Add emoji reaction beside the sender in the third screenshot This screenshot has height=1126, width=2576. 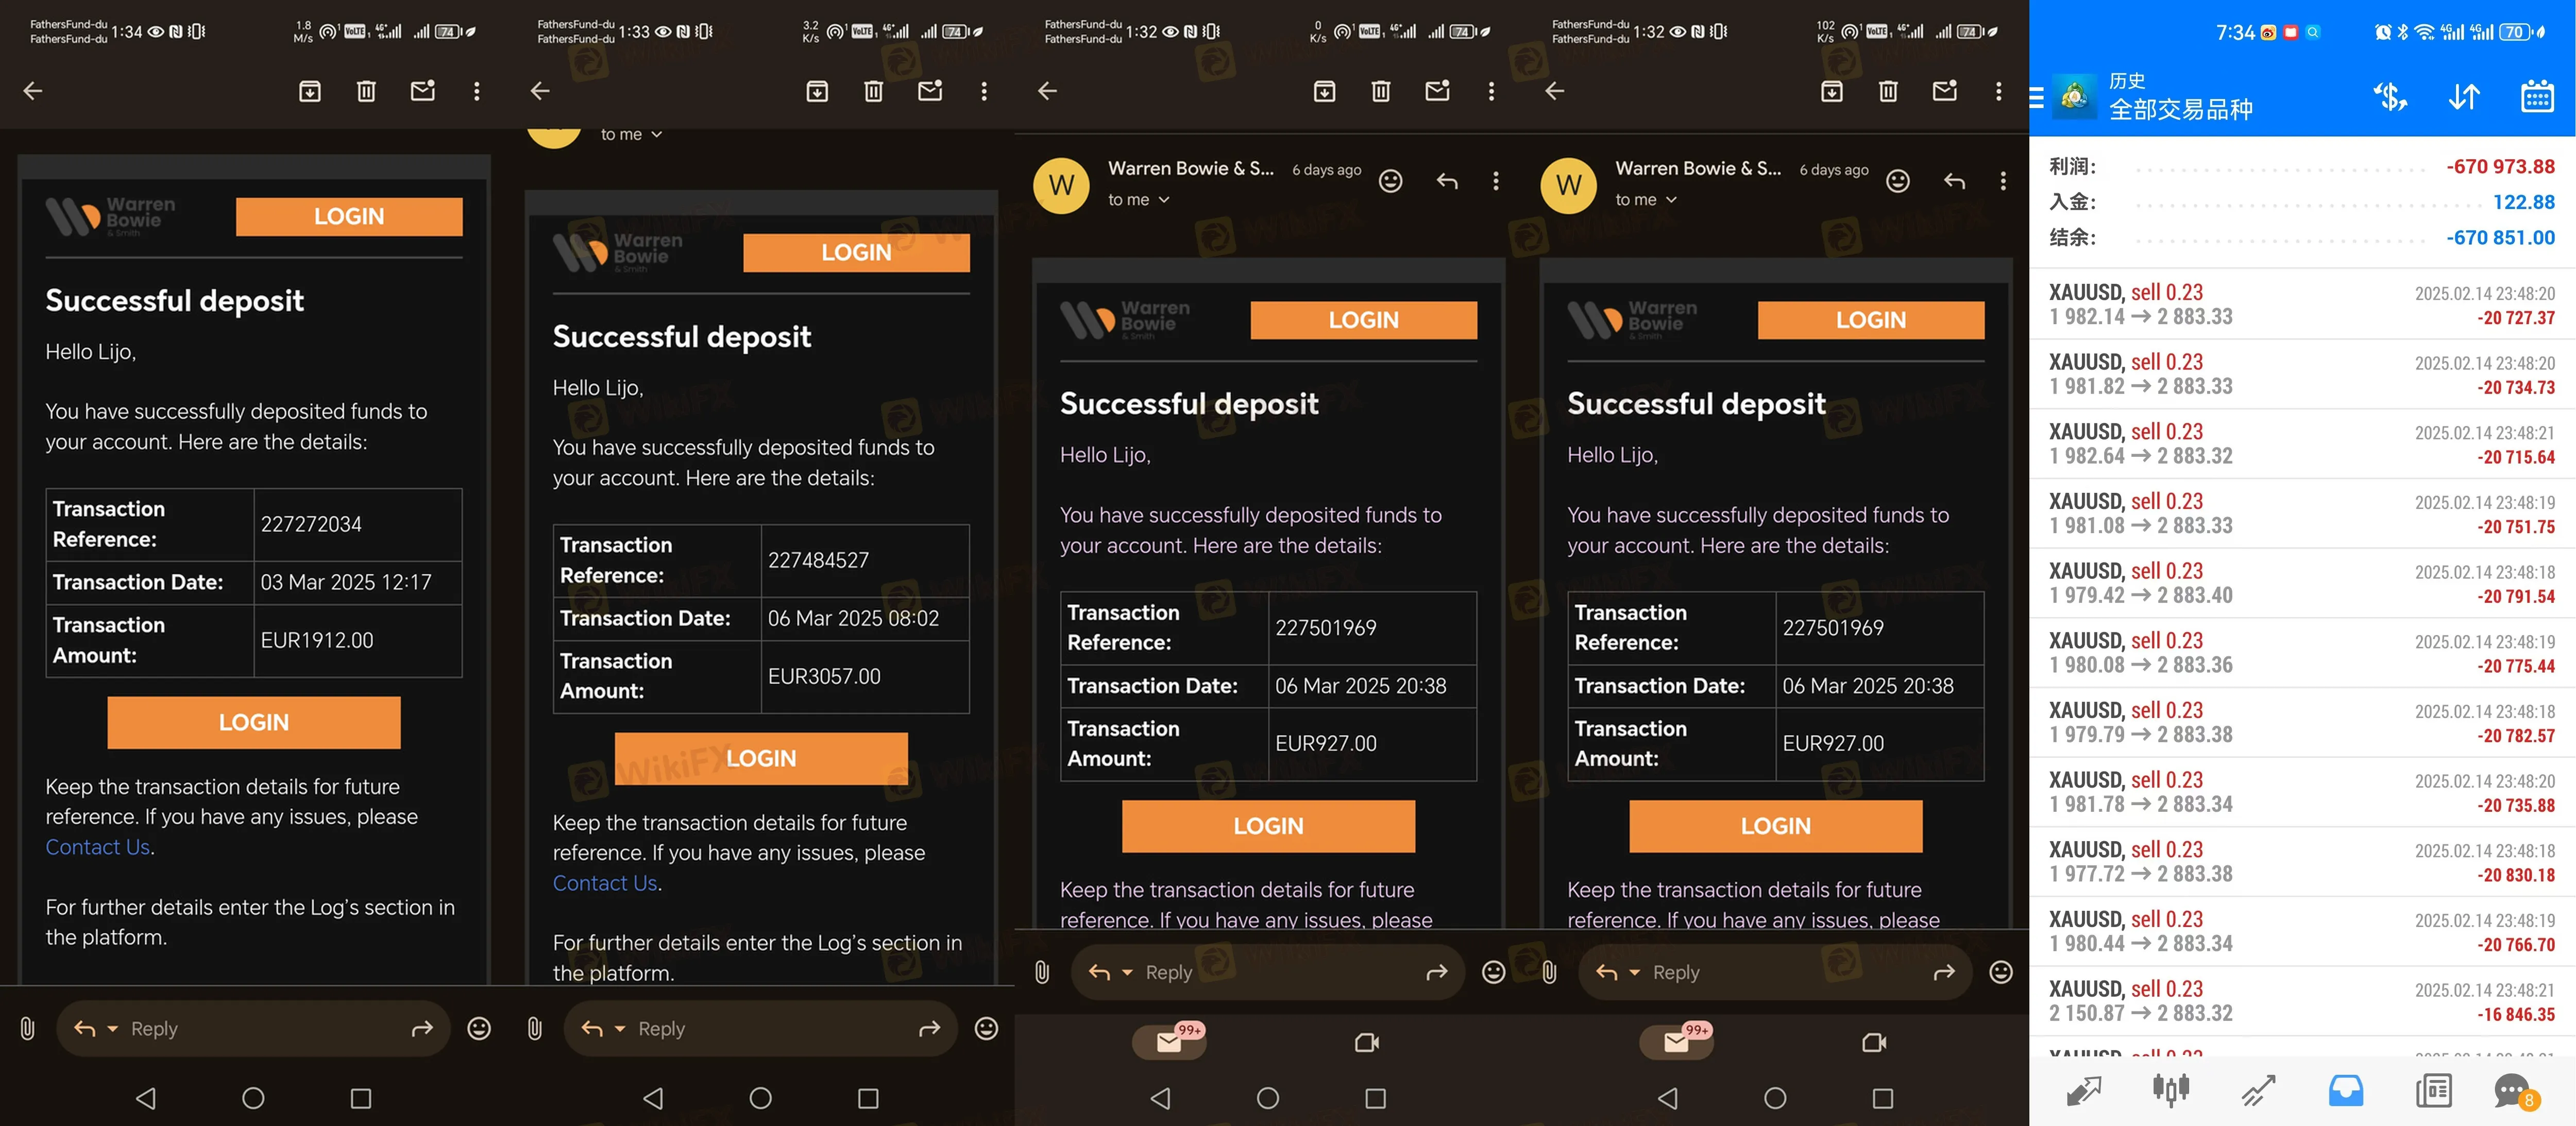1390,181
